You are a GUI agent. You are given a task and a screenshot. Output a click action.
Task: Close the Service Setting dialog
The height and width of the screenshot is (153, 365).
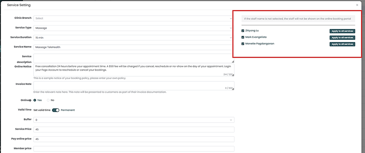coord(357,5)
